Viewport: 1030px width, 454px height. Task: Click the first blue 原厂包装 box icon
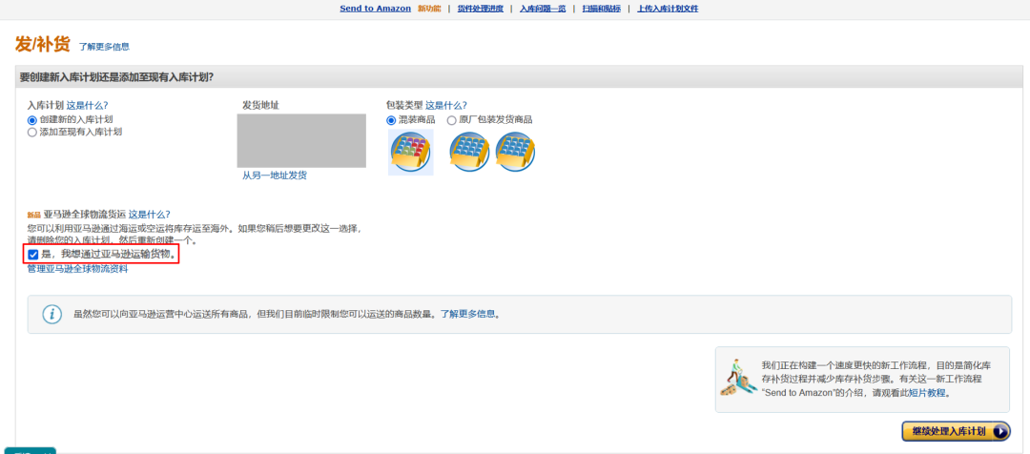(469, 152)
